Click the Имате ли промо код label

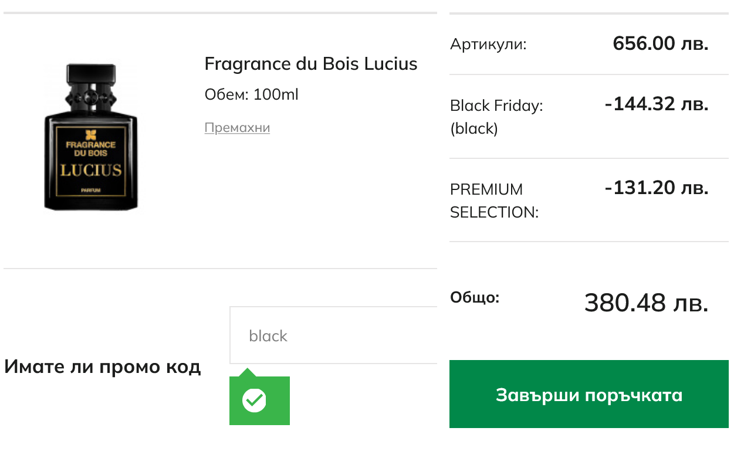[102, 367]
